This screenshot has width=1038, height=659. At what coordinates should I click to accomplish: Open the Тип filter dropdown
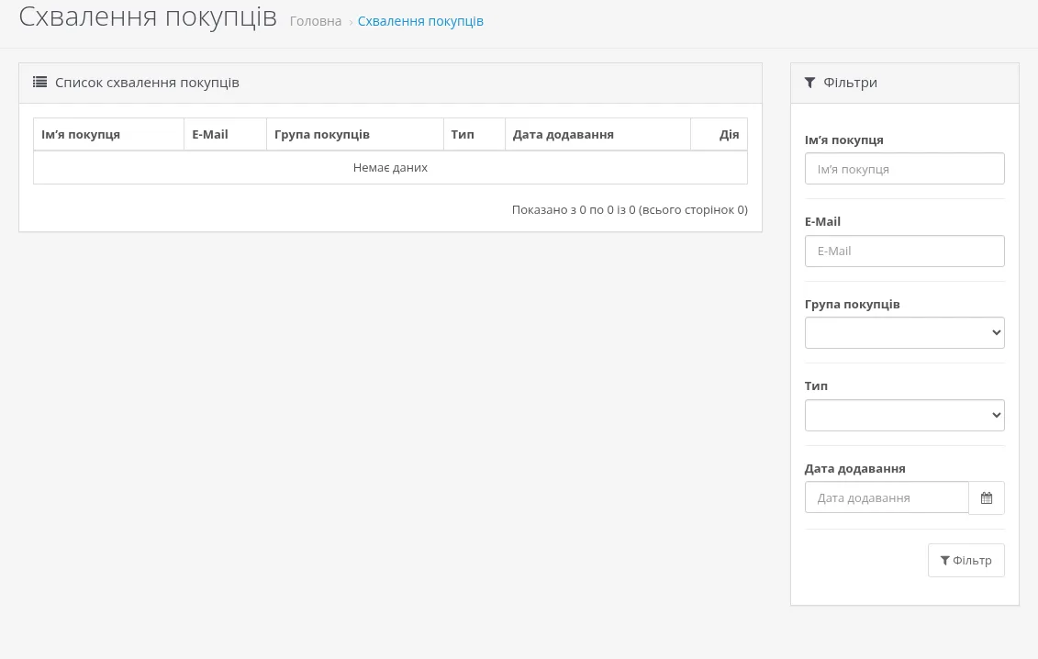pyautogui.click(x=904, y=415)
